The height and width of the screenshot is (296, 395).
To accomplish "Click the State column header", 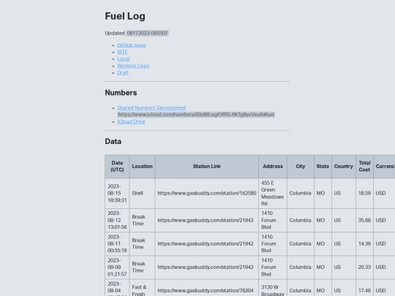I will pos(323,167).
